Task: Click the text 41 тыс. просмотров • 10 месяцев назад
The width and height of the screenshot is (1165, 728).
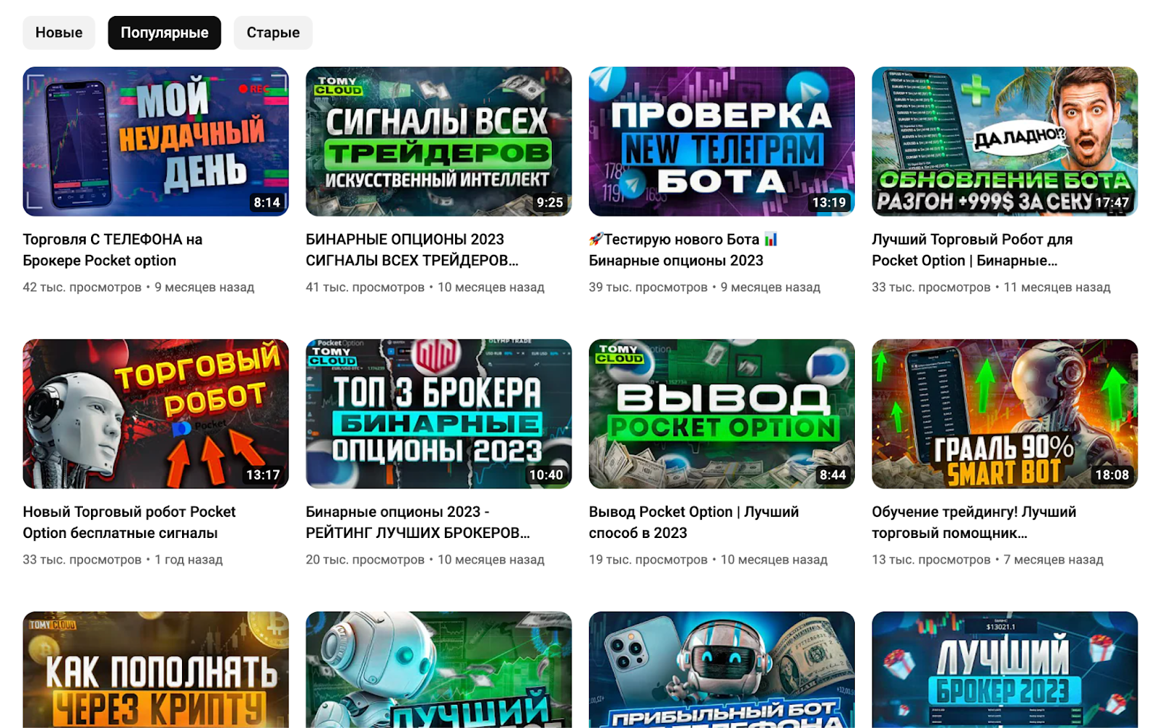Action: pyautogui.click(x=425, y=288)
